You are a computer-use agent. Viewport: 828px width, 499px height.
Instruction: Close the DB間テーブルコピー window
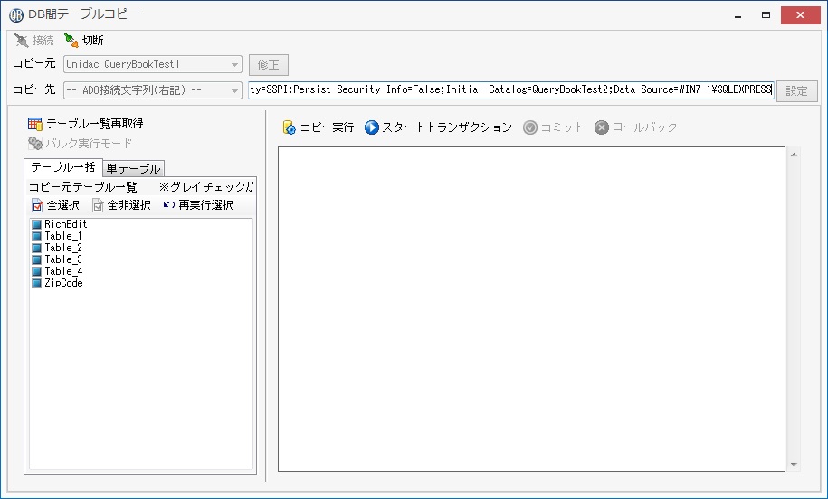pyautogui.click(x=801, y=15)
